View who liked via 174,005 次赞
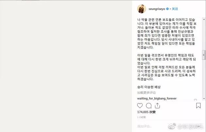This screenshot has height=132, width=206. (146, 112)
